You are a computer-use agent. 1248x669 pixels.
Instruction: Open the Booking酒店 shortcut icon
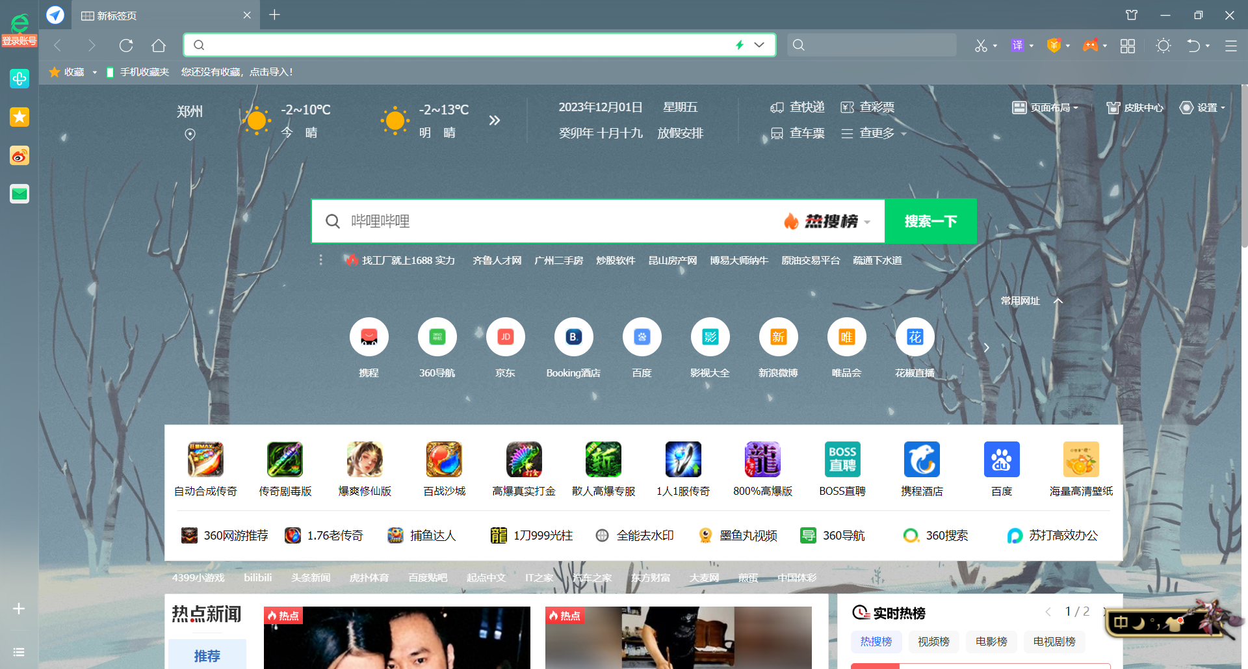point(573,337)
